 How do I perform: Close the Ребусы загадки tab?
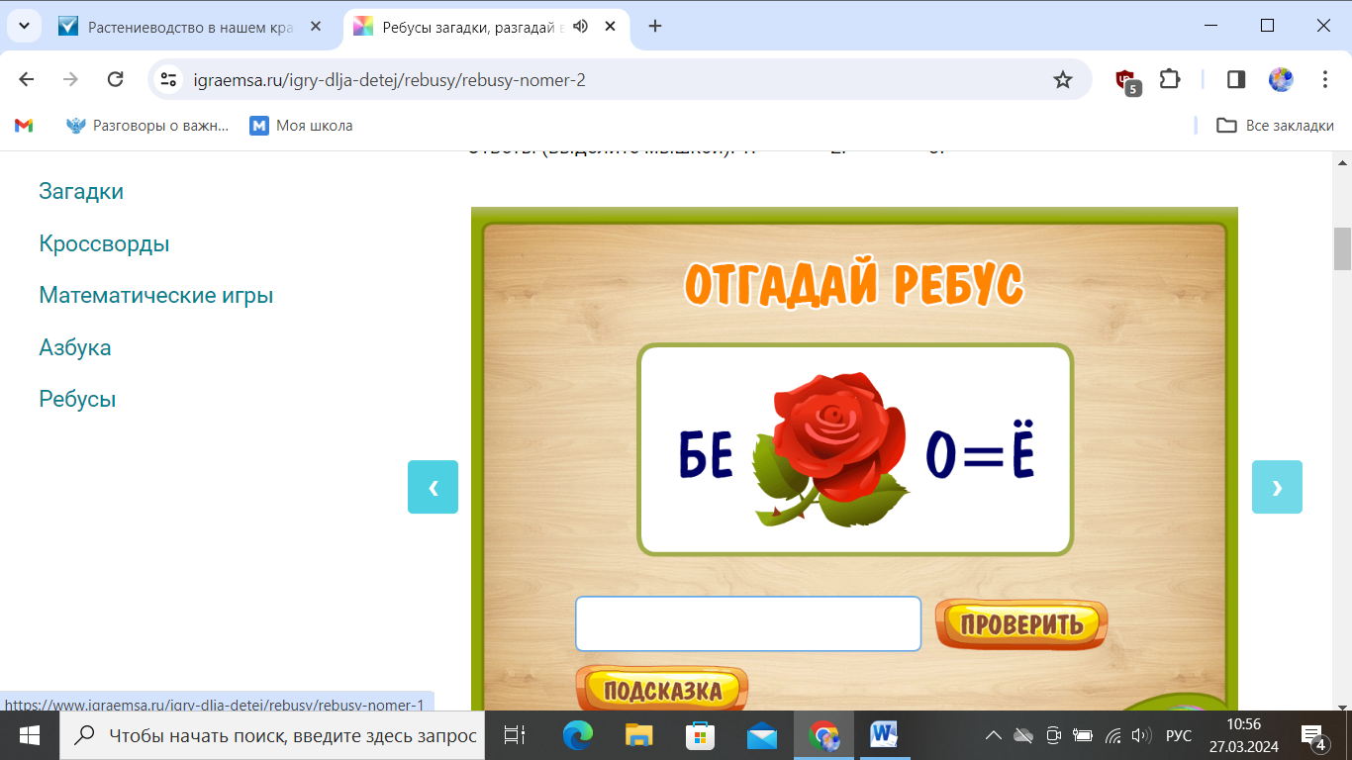coord(611,27)
